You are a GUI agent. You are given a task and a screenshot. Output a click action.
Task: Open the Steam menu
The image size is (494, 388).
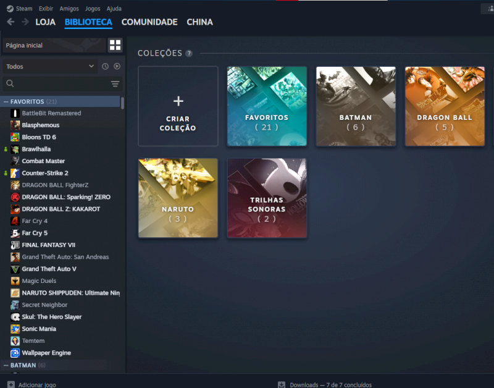[x=24, y=9]
